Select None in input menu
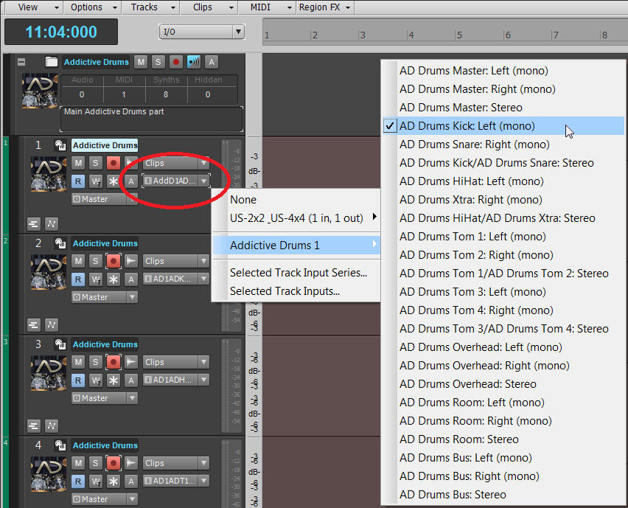Screen dimensions: 628x508 (x=296, y=200)
